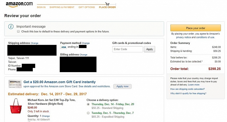Image resolution: width=227 pixels, height=122 pixels.
Task: Choose Expedited Shipping delivery option
Action: pyautogui.click(x=88, y=113)
